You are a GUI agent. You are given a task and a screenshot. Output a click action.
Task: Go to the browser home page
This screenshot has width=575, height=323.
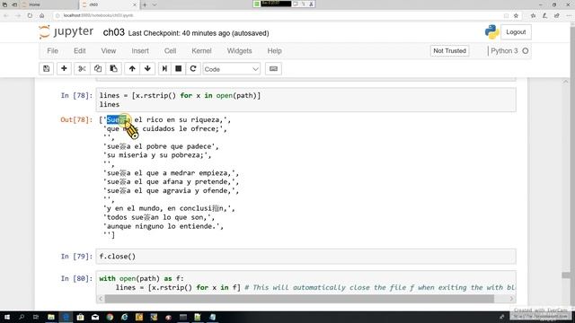pyautogui.click(x=42, y=15)
